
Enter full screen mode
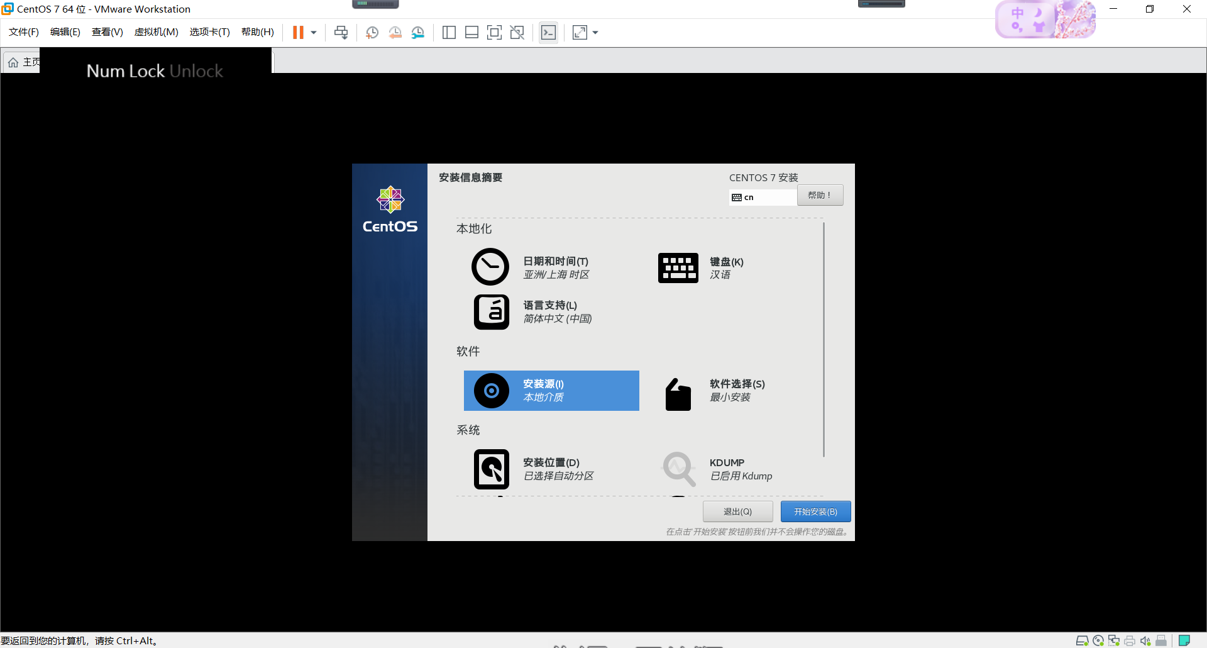494,33
